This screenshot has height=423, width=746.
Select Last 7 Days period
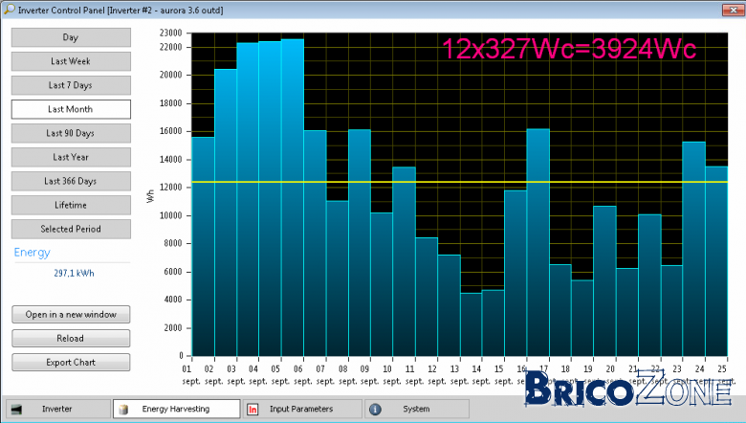tap(71, 85)
